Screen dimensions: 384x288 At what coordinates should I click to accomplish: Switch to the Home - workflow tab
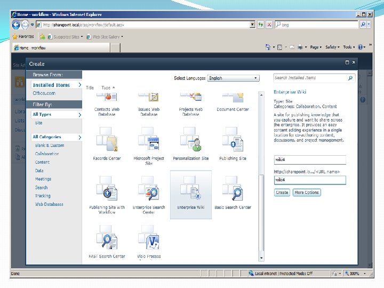[61, 48]
